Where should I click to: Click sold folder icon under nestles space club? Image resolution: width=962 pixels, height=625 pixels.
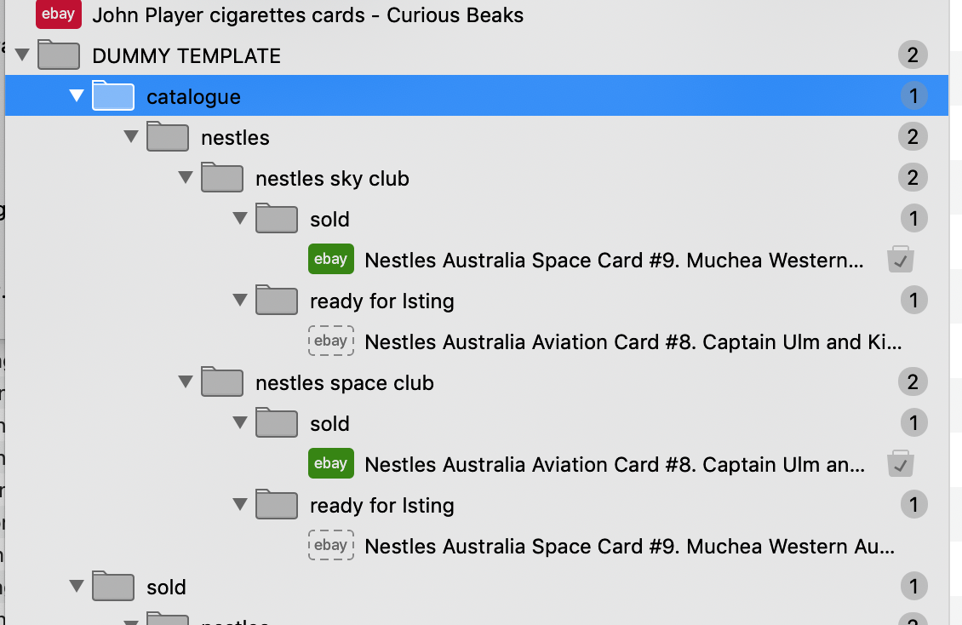click(x=277, y=422)
